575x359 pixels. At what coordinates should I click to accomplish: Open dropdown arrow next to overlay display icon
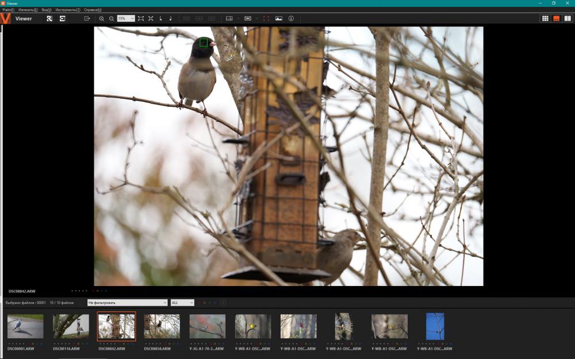(256, 18)
